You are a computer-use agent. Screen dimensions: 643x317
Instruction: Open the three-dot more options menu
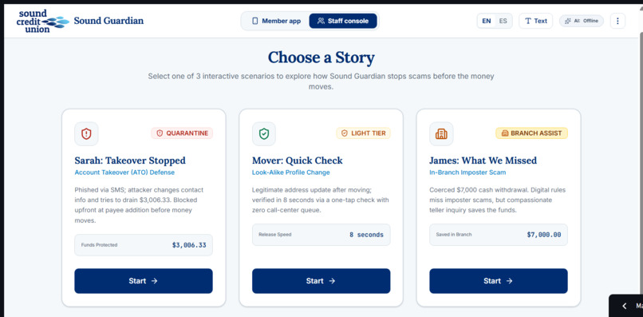[x=617, y=21]
